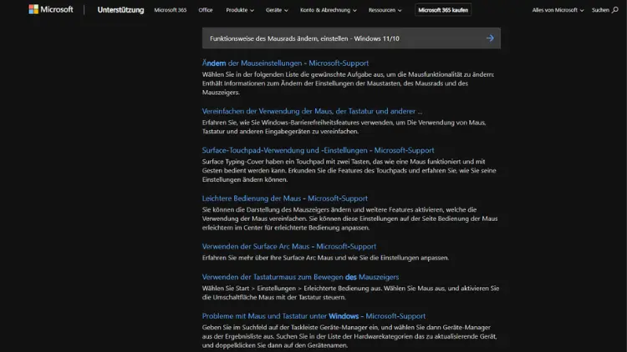Screen dimensions: 627x352
Task: Expand the Ressourcen dropdown
Action: coord(385,10)
